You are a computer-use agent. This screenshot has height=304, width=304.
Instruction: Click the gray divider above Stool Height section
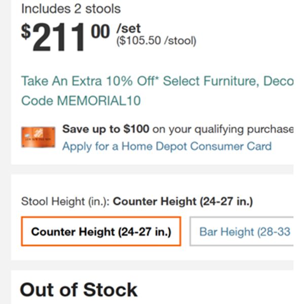tap(152, 169)
